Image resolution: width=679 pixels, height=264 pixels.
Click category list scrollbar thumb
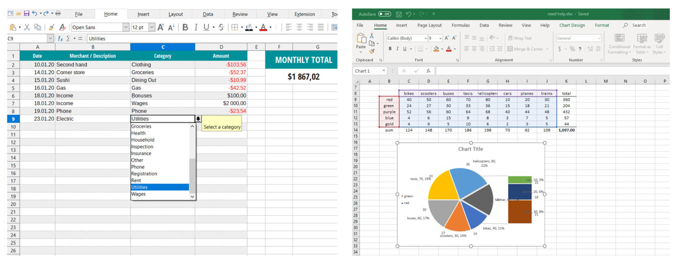(x=193, y=175)
